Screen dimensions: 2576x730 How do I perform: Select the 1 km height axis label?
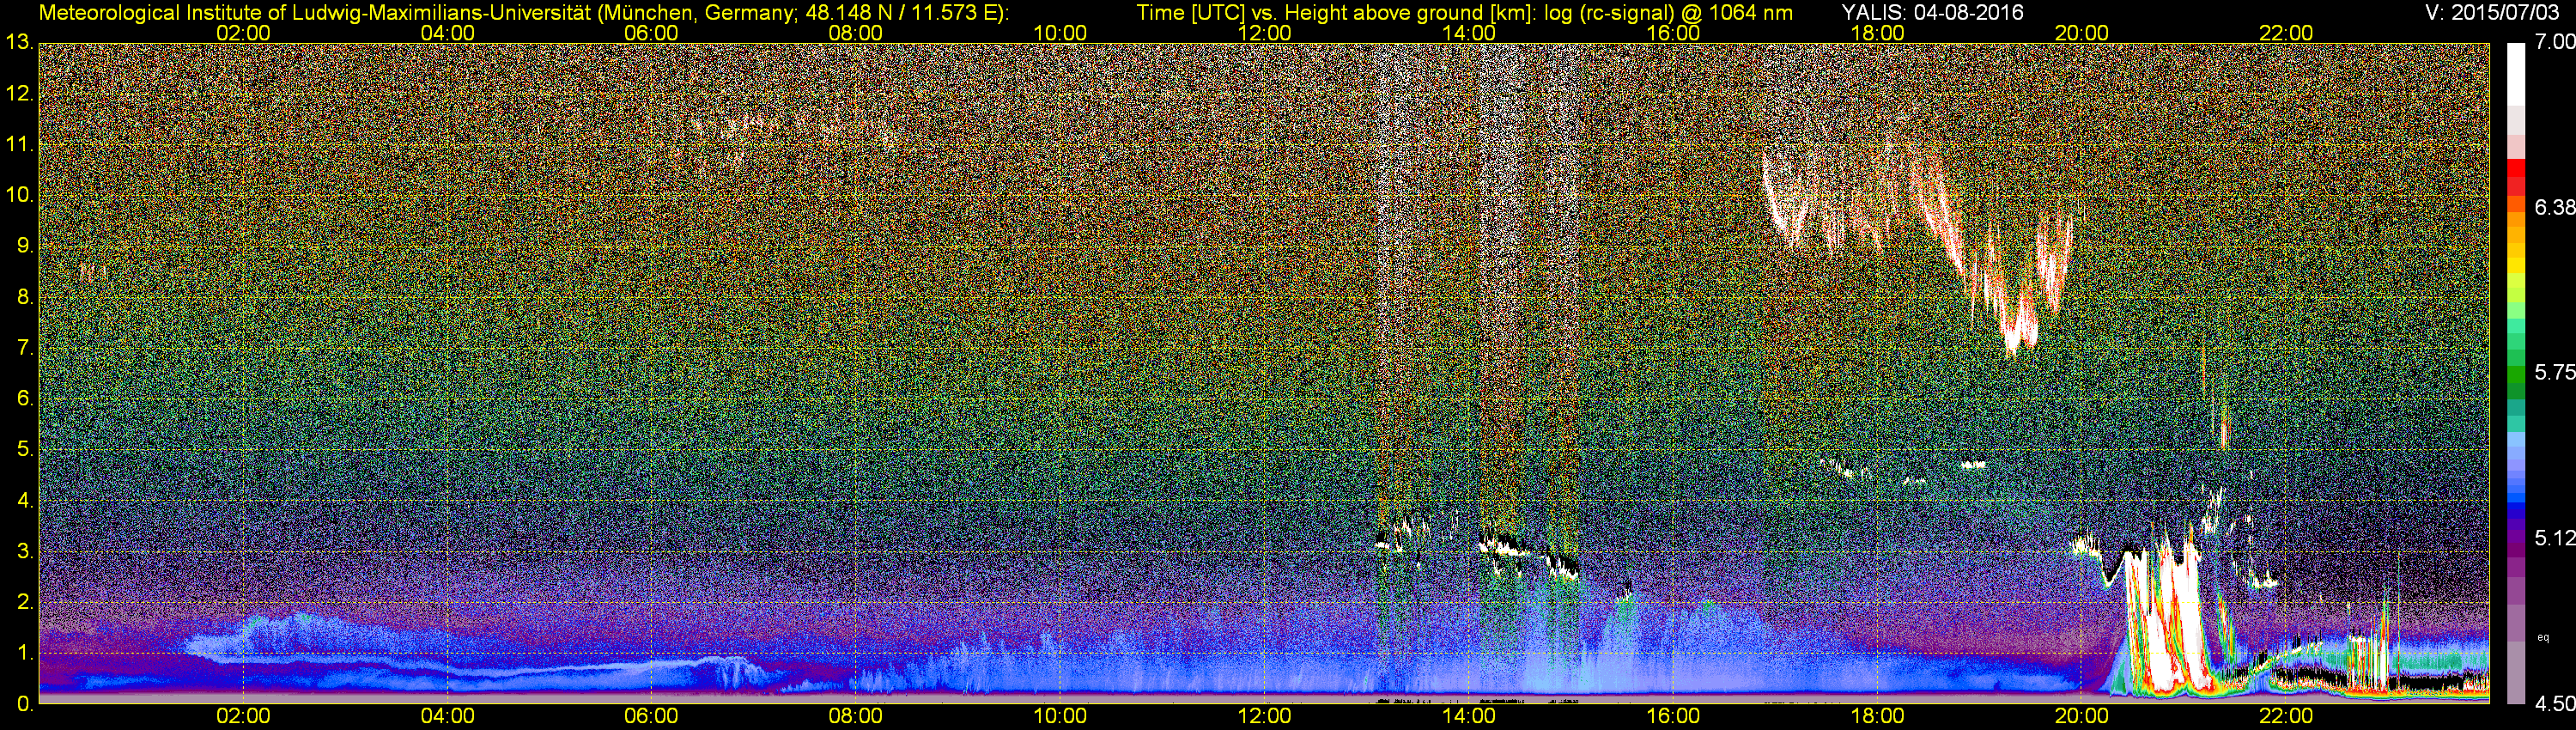click(x=24, y=654)
